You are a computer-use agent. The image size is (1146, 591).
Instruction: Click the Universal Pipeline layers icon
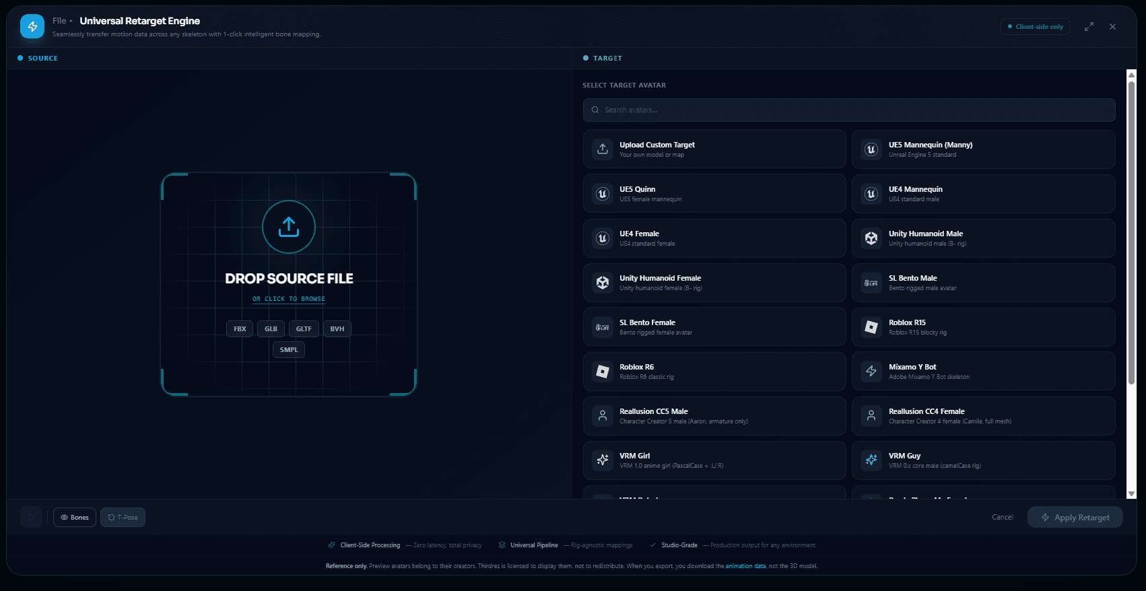click(502, 545)
